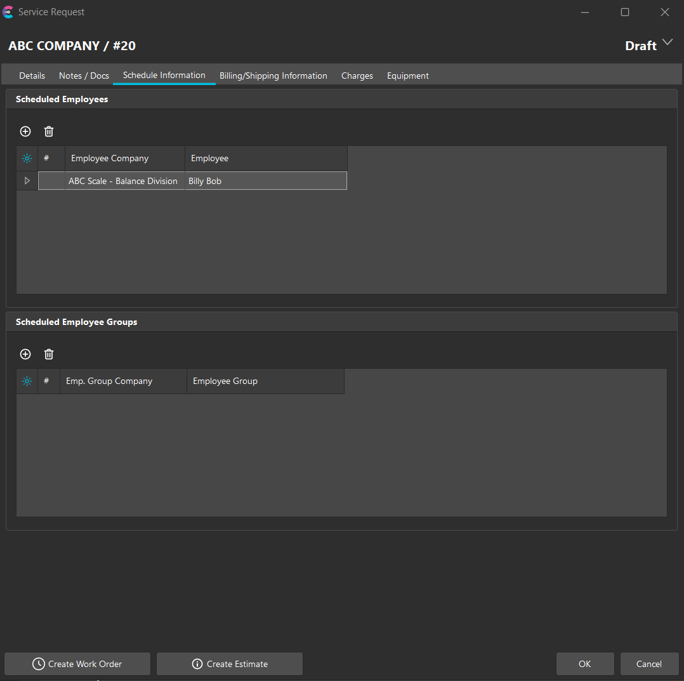Select the Charges tab
Viewport: 684px width, 681px height.
[x=357, y=76]
